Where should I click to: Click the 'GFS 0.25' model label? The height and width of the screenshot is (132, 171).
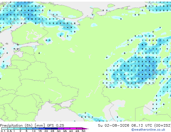click(x=56, y=126)
